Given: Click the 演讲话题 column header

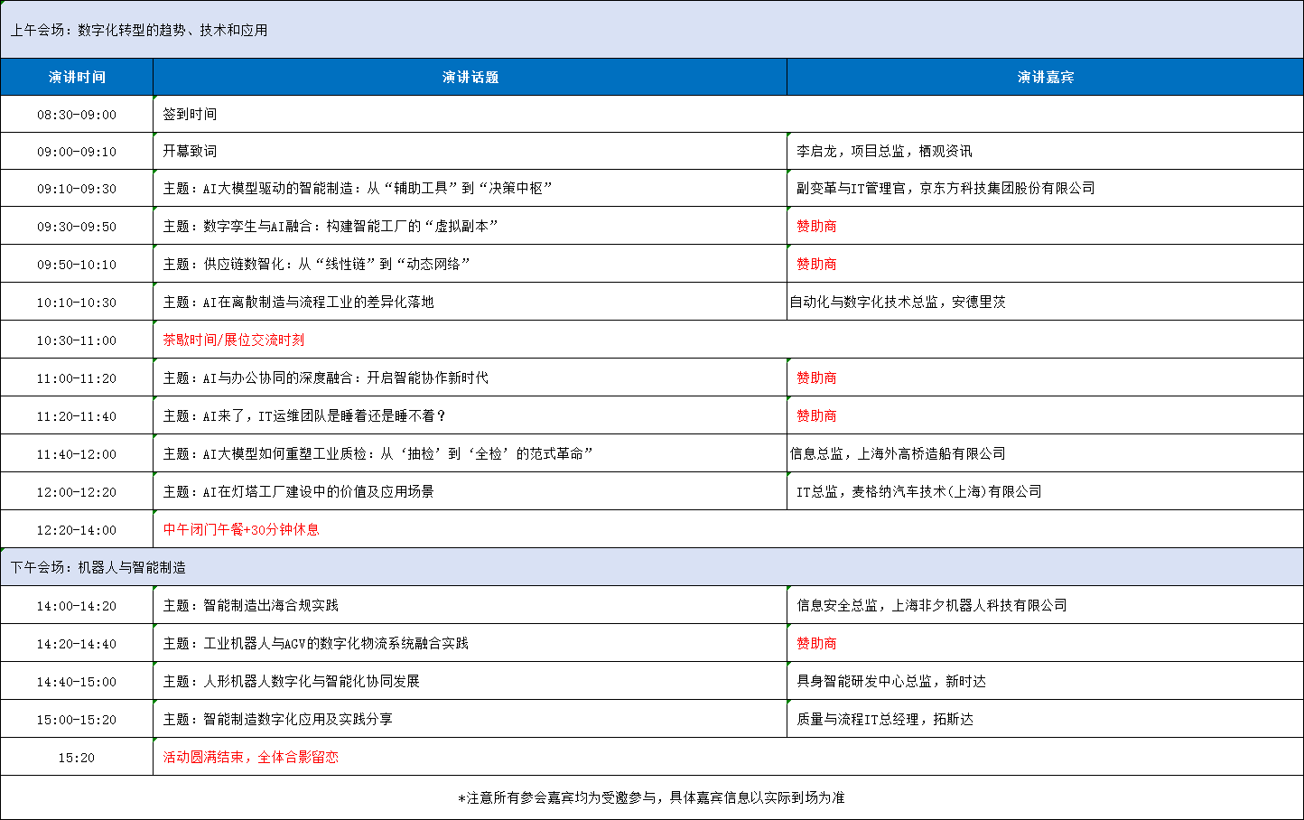Looking at the screenshot, I should pos(470,77).
